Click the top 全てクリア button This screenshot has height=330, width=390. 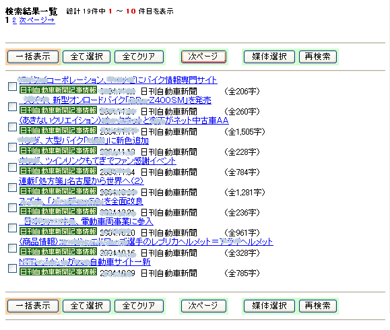[x=139, y=57]
